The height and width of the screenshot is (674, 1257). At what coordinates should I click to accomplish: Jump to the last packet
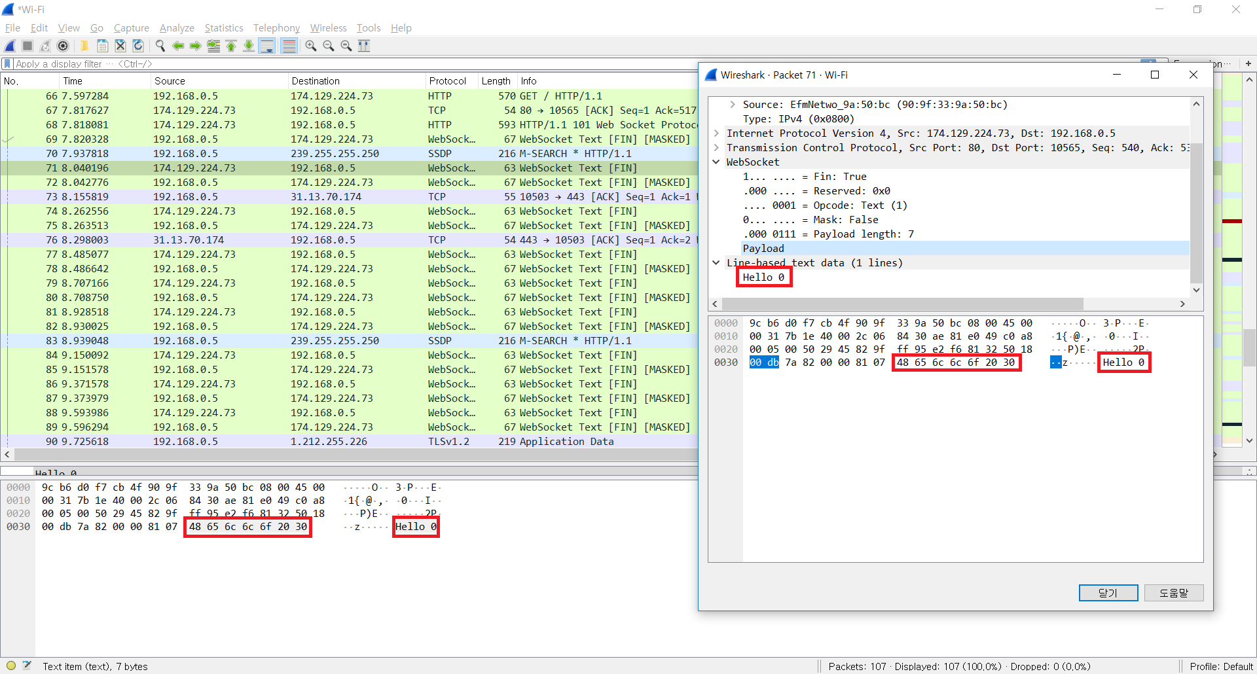click(x=248, y=46)
